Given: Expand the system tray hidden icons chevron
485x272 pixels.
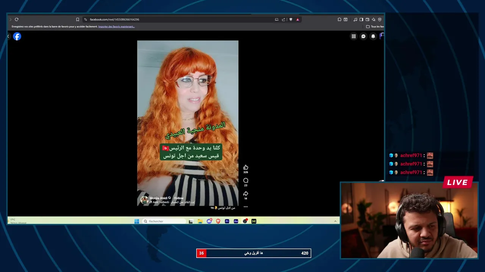Looking at the screenshot, I should [335, 221].
